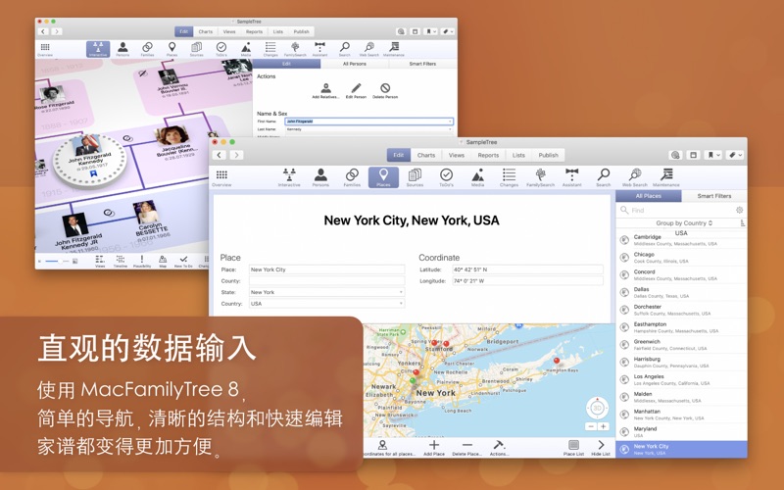Open FamilySearch in the front window toolbar
This screenshot has width=784, height=490.
click(x=541, y=177)
